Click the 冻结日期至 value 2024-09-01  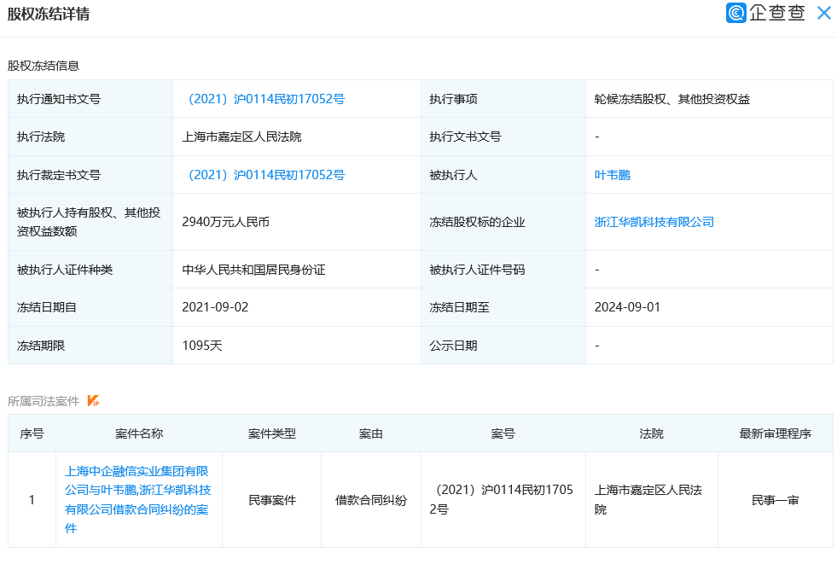tap(627, 307)
